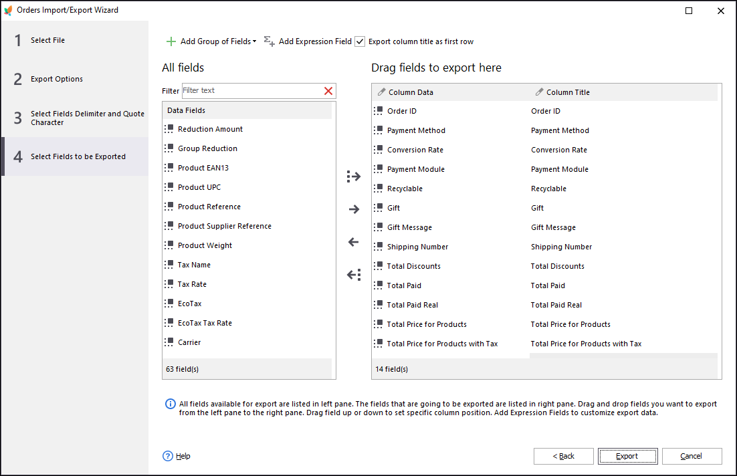Go to step 3 Select Fields Delimiter
This screenshot has width=737, height=476.
click(75, 118)
